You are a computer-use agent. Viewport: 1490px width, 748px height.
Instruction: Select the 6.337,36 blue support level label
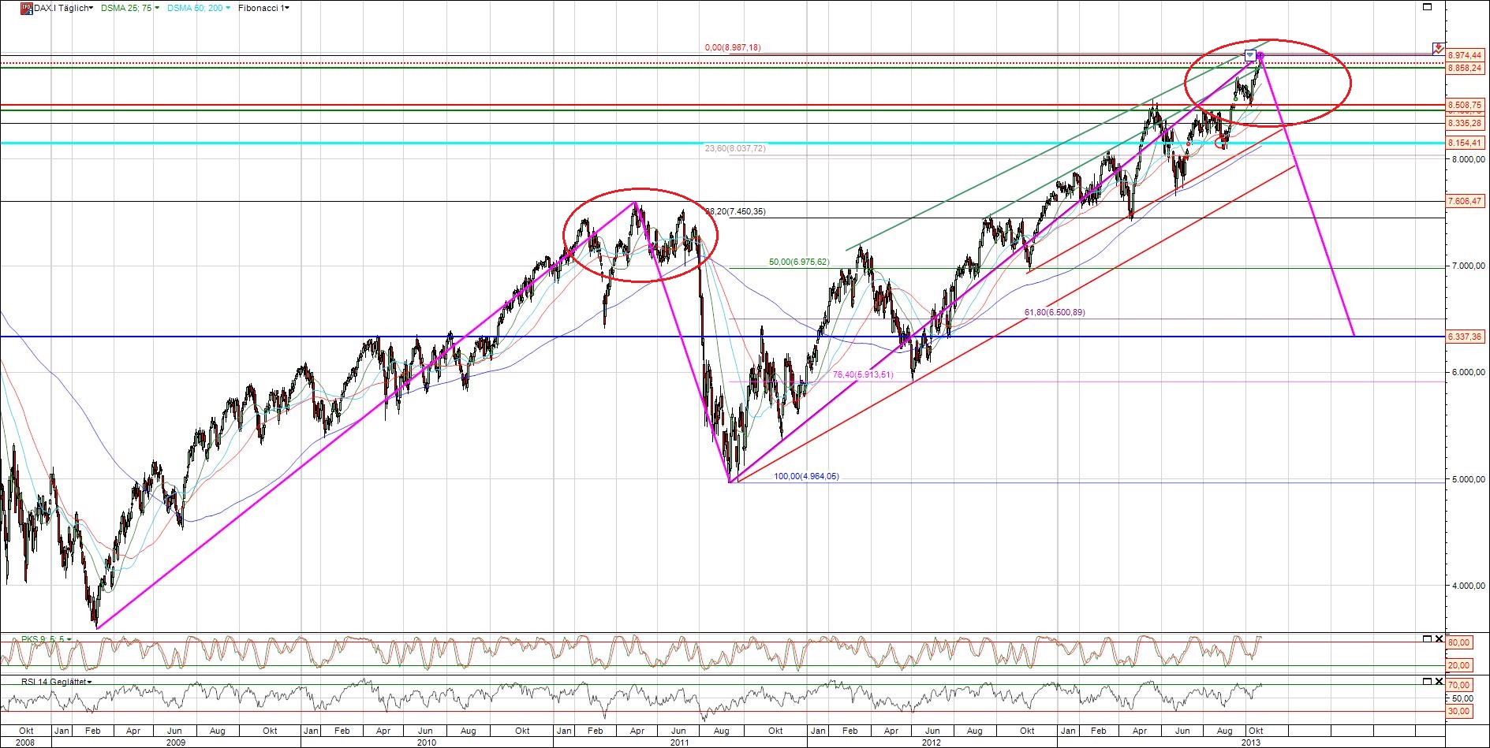1465,337
